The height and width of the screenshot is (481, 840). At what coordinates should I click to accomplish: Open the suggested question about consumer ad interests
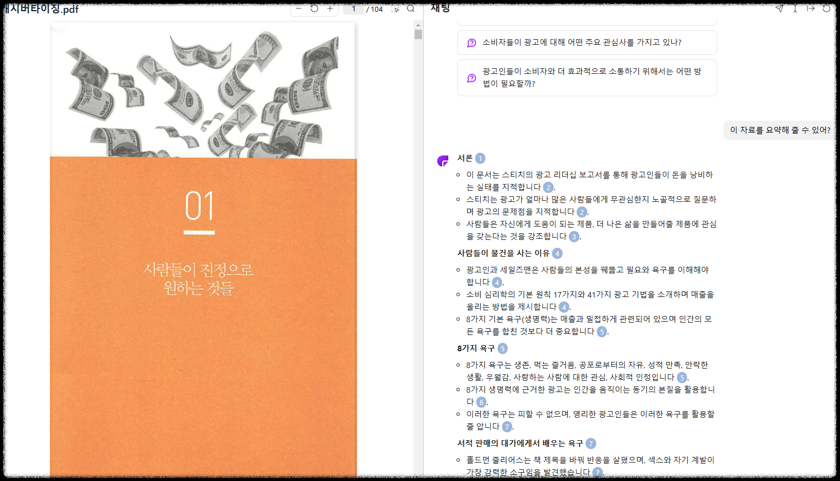click(587, 42)
